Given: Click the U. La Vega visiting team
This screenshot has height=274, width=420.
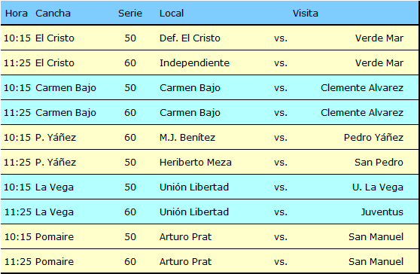Looking at the screenshot, I should click(378, 187).
